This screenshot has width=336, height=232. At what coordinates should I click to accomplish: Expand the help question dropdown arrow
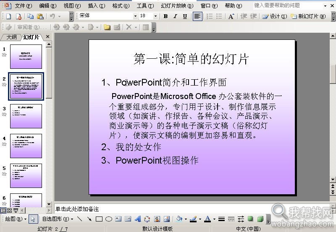click(x=325, y=6)
